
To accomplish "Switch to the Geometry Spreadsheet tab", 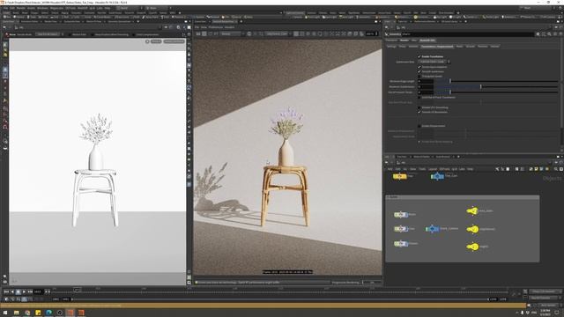I will [x=120, y=21].
